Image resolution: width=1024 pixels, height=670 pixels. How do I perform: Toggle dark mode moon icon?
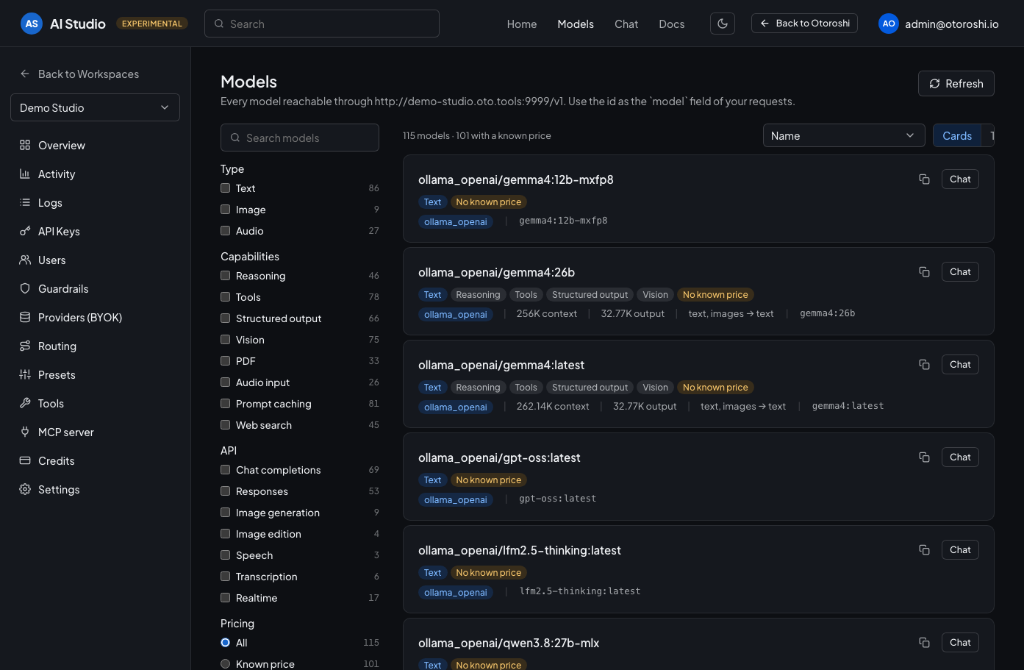(723, 24)
